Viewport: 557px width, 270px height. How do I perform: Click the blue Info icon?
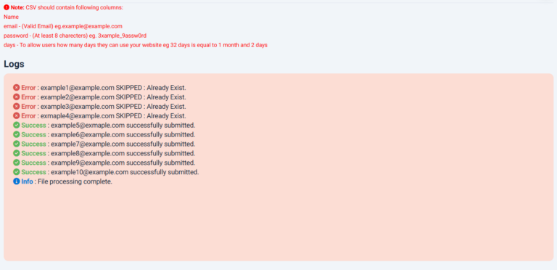click(x=17, y=181)
